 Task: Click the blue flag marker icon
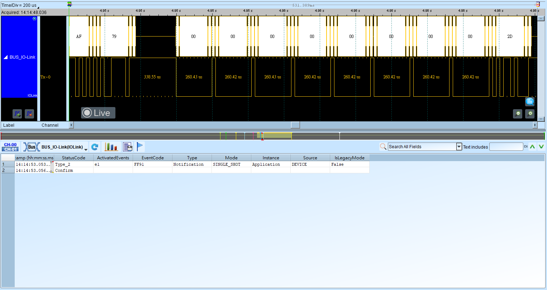[140, 147]
